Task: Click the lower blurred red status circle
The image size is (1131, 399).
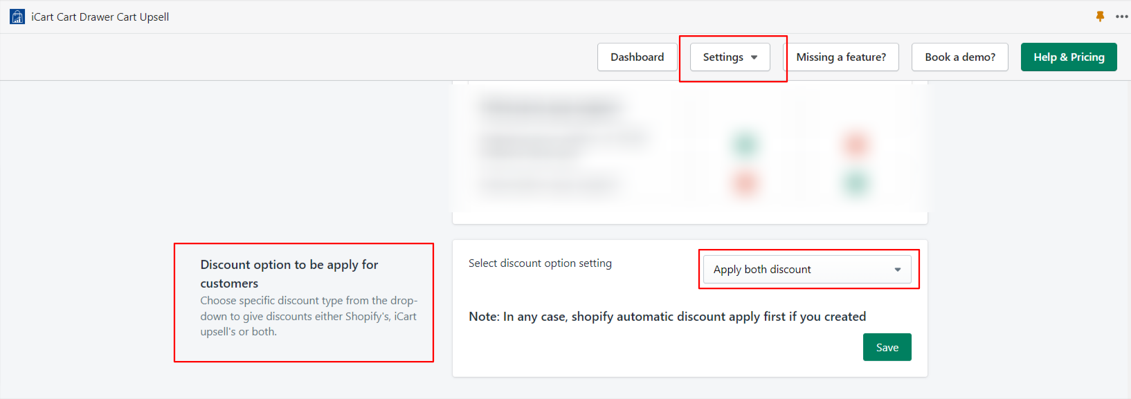Action: (745, 183)
